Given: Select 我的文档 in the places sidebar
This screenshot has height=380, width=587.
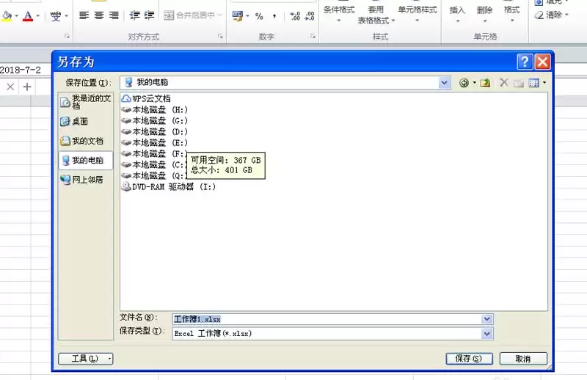Looking at the screenshot, I should (x=81, y=141).
